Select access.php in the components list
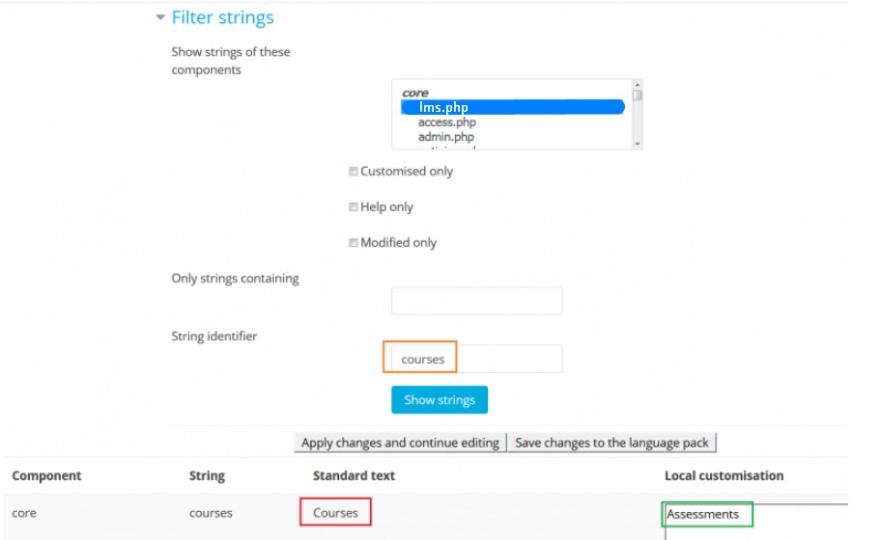The width and height of the screenshot is (882, 540). (x=446, y=122)
